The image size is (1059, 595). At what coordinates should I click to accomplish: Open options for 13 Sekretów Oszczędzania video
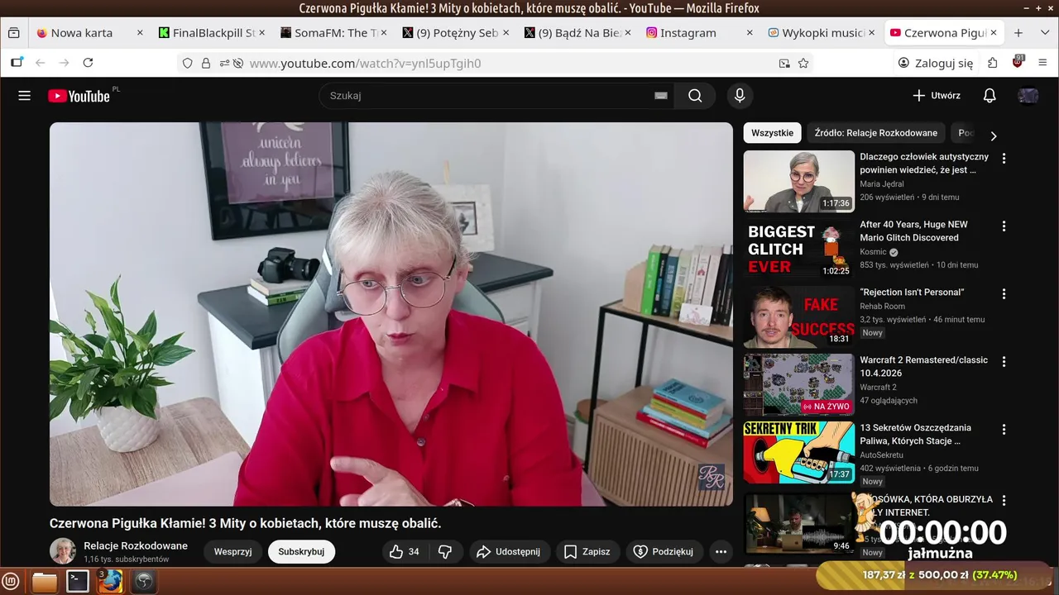coord(1004,429)
